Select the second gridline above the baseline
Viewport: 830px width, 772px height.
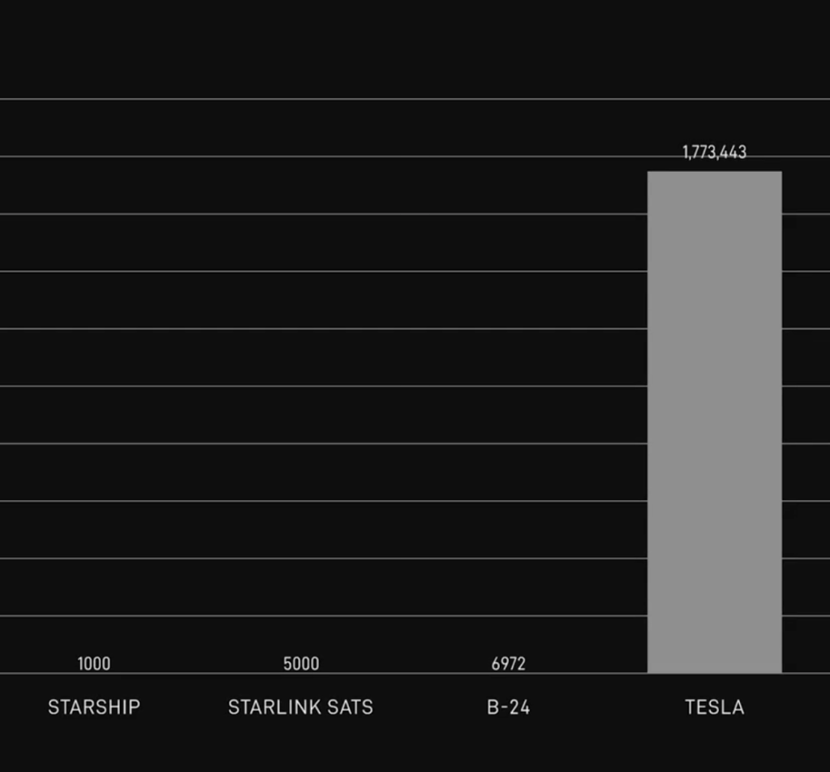click(325, 559)
